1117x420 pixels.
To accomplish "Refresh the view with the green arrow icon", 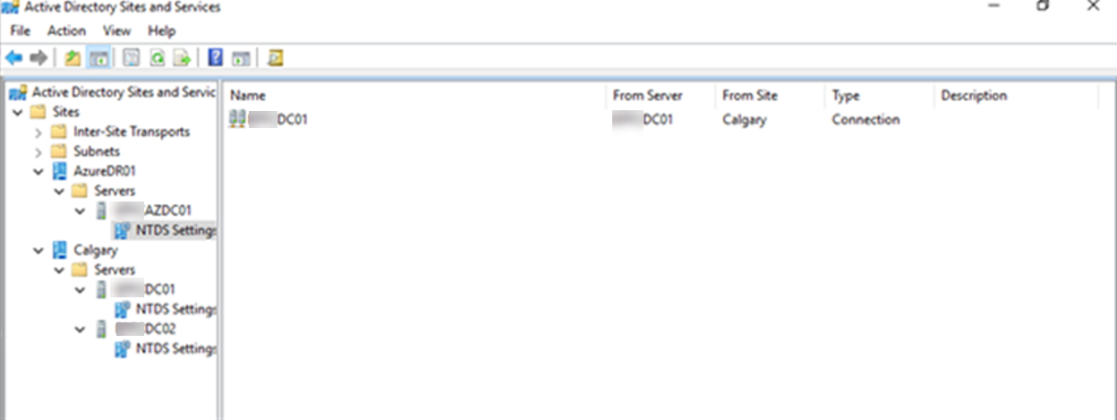I will click(x=157, y=58).
